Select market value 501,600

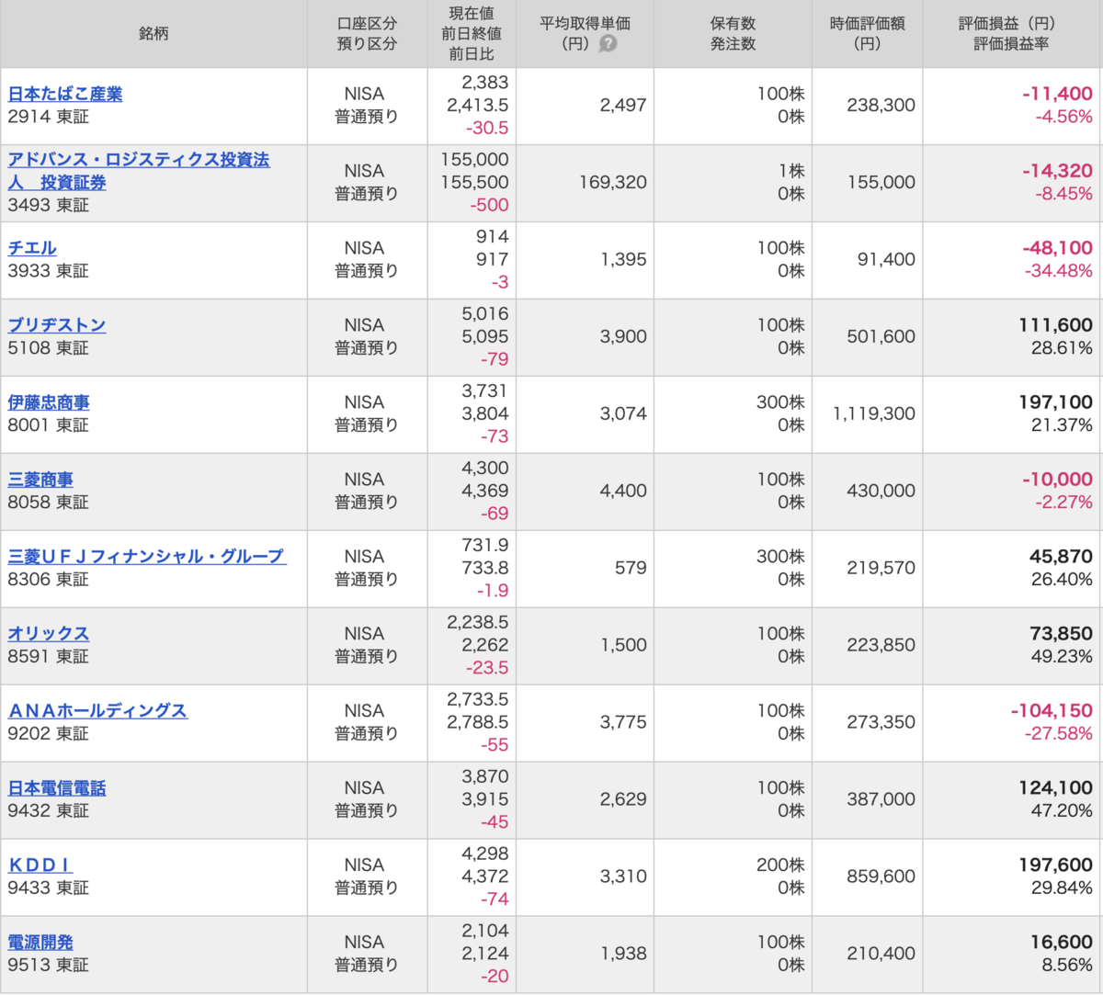point(881,336)
